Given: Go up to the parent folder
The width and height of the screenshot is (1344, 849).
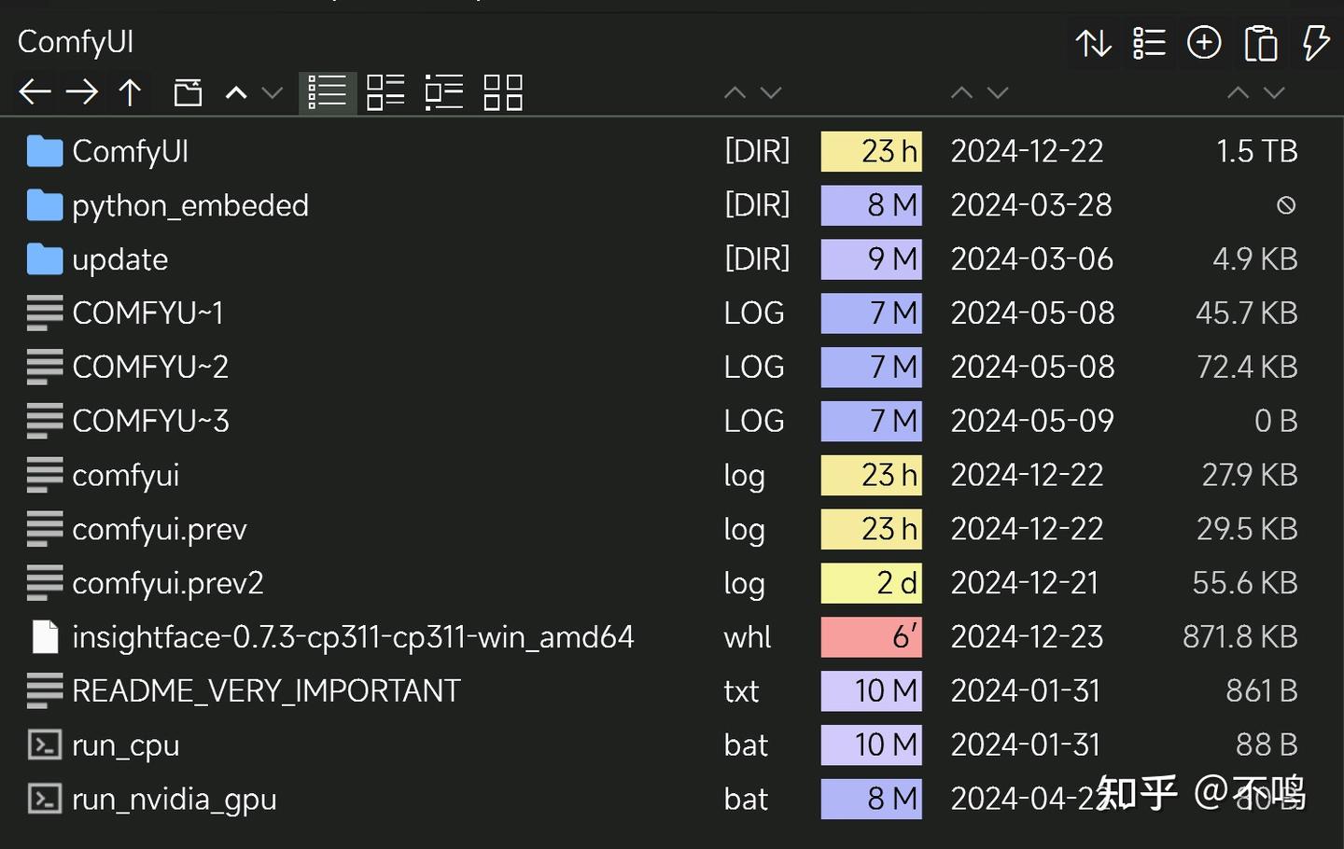Looking at the screenshot, I should pos(130,91).
